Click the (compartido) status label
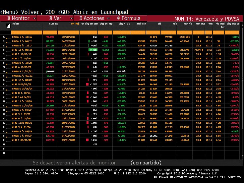This screenshot has width=244, height=183. click(x=146, y=163)
